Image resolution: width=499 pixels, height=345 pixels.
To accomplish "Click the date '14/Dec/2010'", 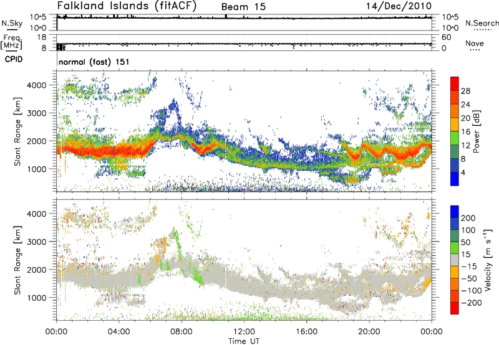I will pos(399,6).
